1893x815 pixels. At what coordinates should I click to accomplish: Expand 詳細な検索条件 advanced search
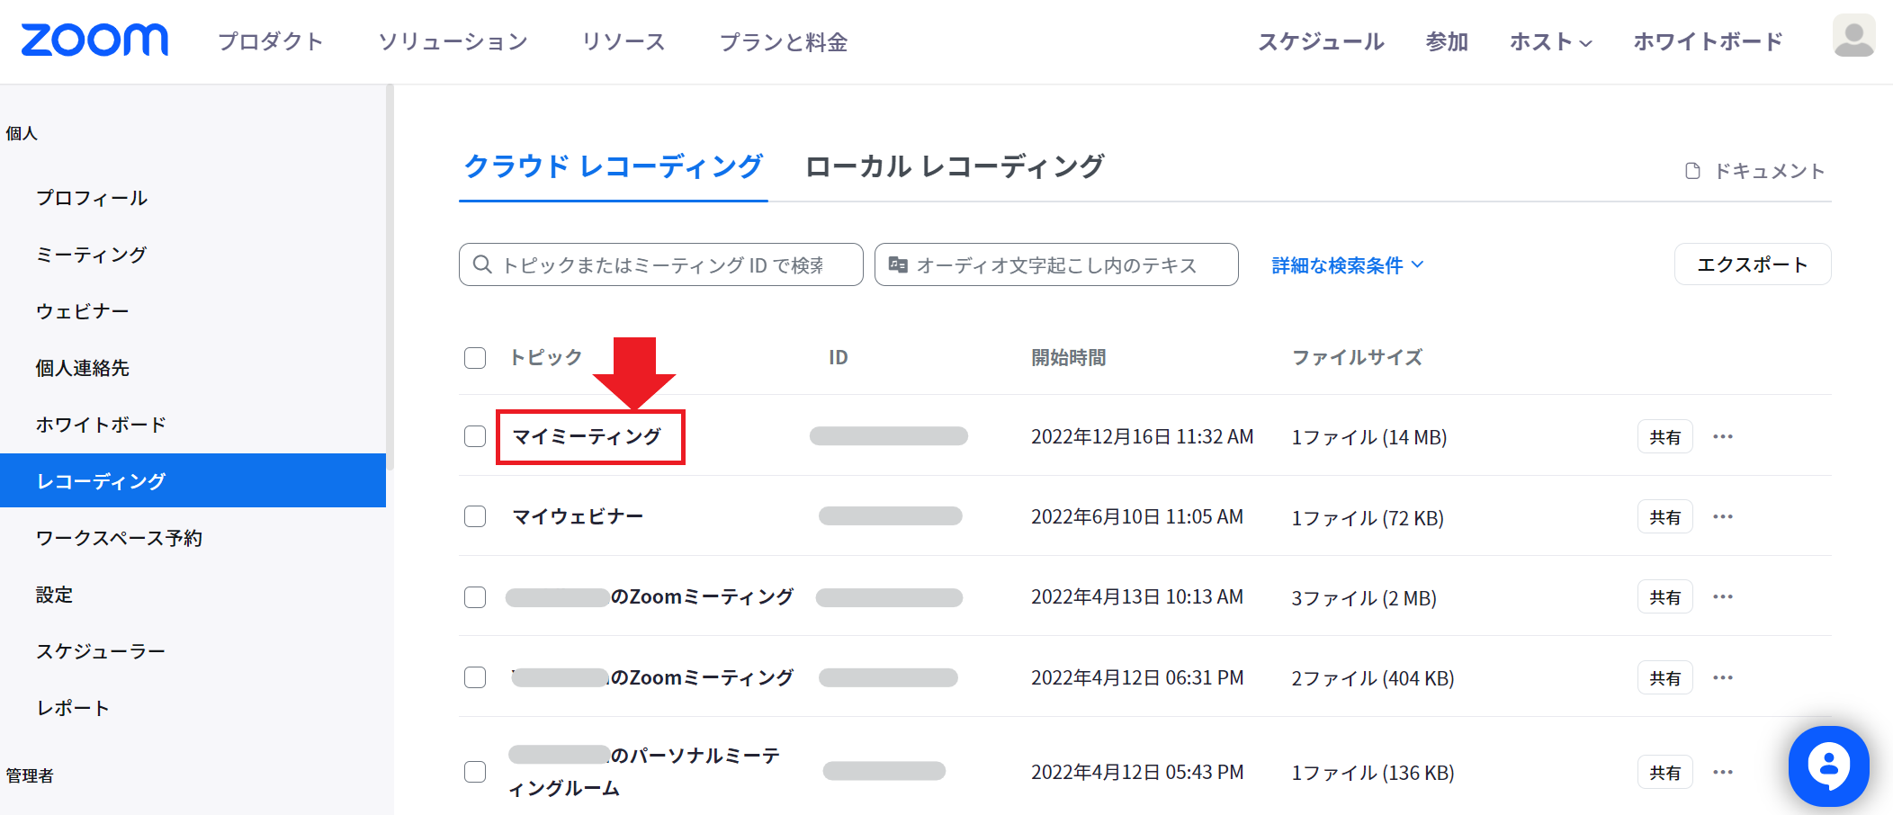click(1347, 265)
